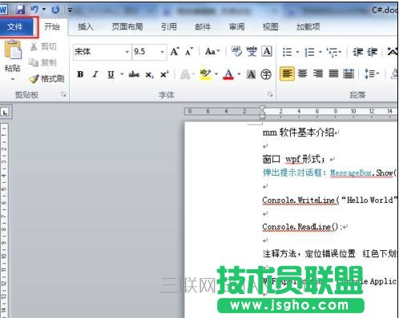Click the MessageBox.Show text in document
Viewport: 399px width, 318px height.
361,173
